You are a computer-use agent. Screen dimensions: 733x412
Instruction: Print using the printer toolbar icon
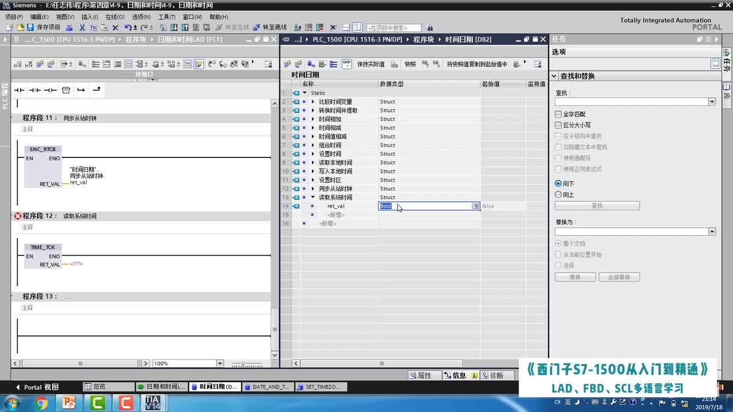[69, 27]
